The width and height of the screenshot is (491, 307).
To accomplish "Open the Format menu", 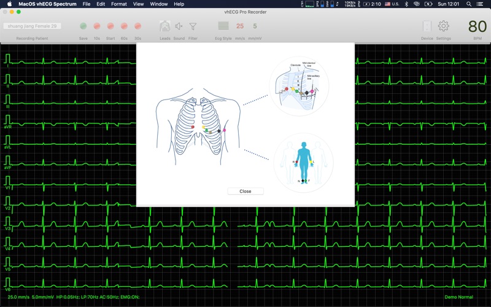I will coord(119,4).
